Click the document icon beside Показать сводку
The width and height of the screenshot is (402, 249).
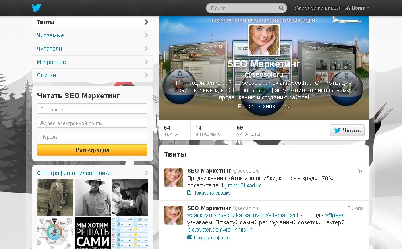click(x=189, y=193)
